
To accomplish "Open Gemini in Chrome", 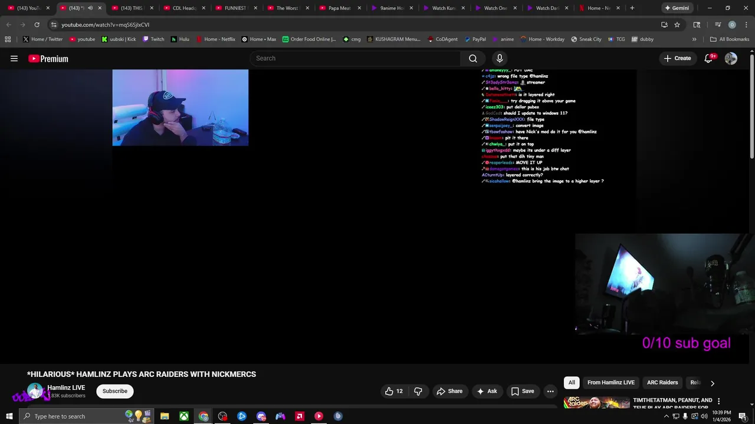I will [677, 8].
